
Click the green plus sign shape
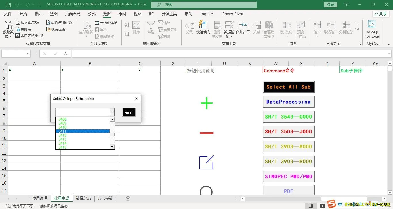point(207,103)
